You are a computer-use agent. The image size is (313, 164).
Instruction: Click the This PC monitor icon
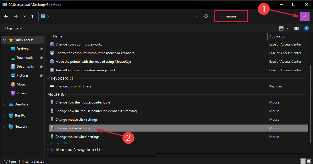(11, 115)
